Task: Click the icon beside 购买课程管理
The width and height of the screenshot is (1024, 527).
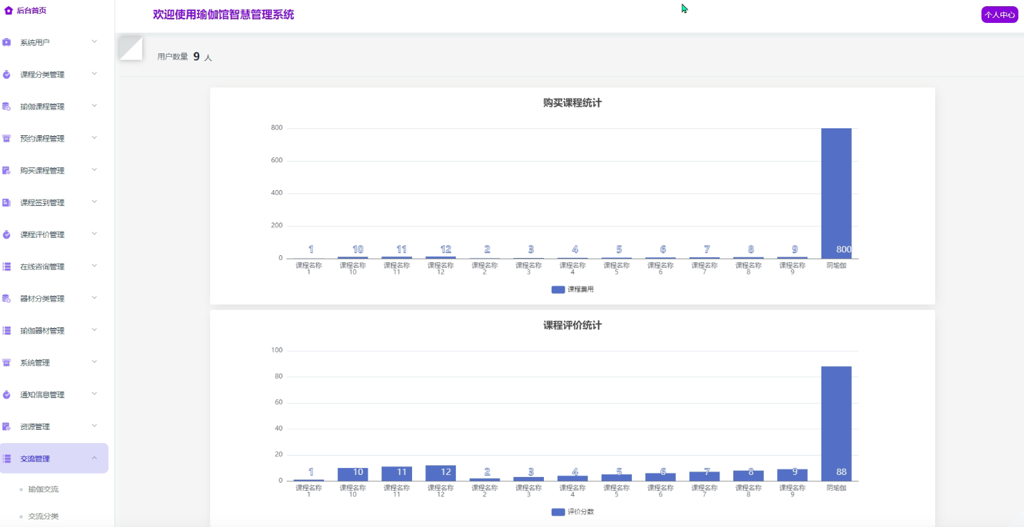Action: tap(6, 170)
